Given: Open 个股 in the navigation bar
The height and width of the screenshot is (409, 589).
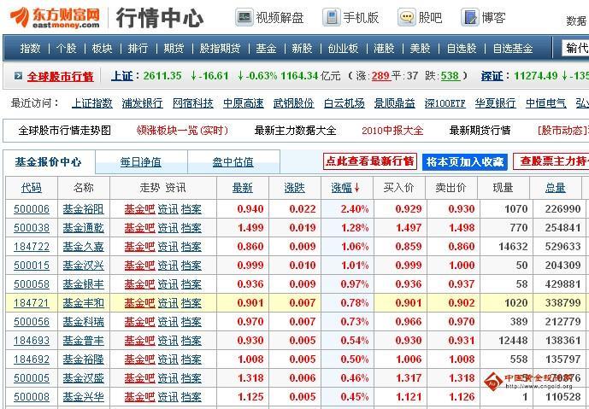Looking at the screenshot, I should point(66,49).
